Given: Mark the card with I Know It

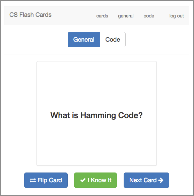Looking at the screenshot, I should click(x=95, y=180).
